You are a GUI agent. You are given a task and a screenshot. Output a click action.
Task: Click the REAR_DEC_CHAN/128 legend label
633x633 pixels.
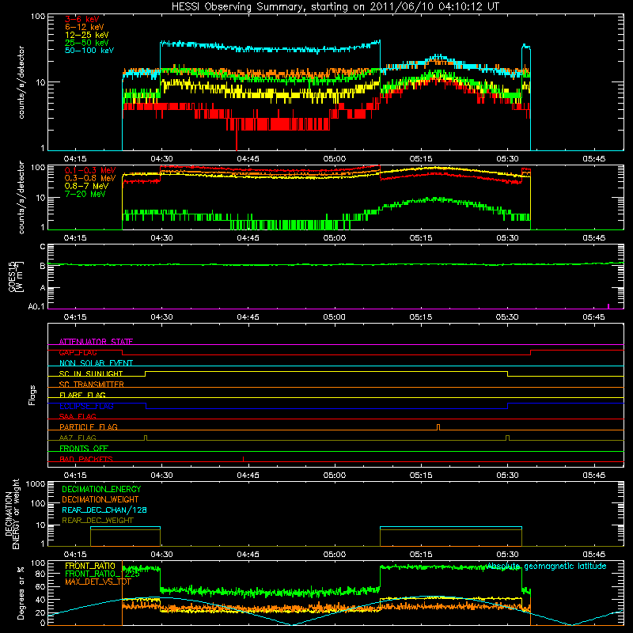[x=104, y=510]
